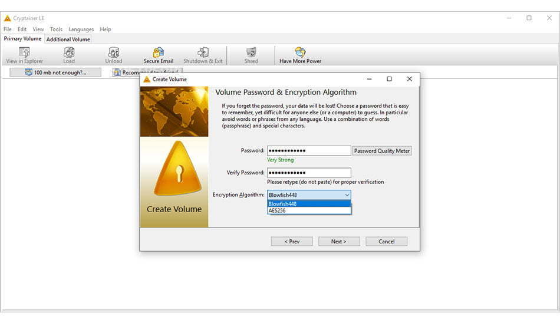The image size is (560, 323).
Task: Click the 'Please retype (do not paste)' note
Action: click(325, 182)
